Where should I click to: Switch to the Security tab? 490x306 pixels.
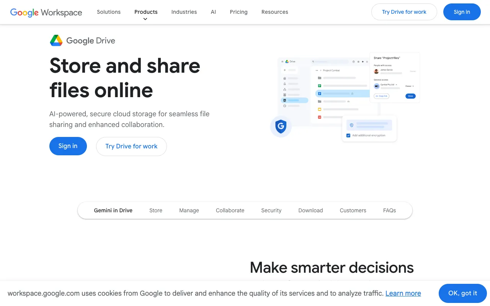[x=271, y=210]
